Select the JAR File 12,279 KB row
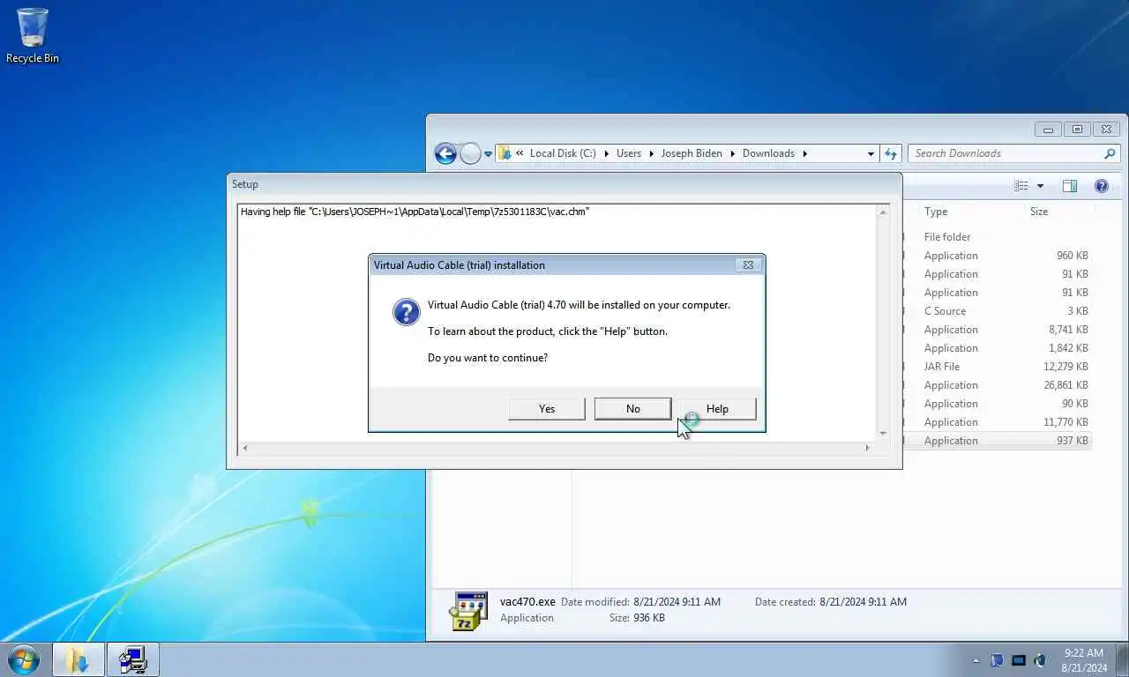 click(998, 367)
